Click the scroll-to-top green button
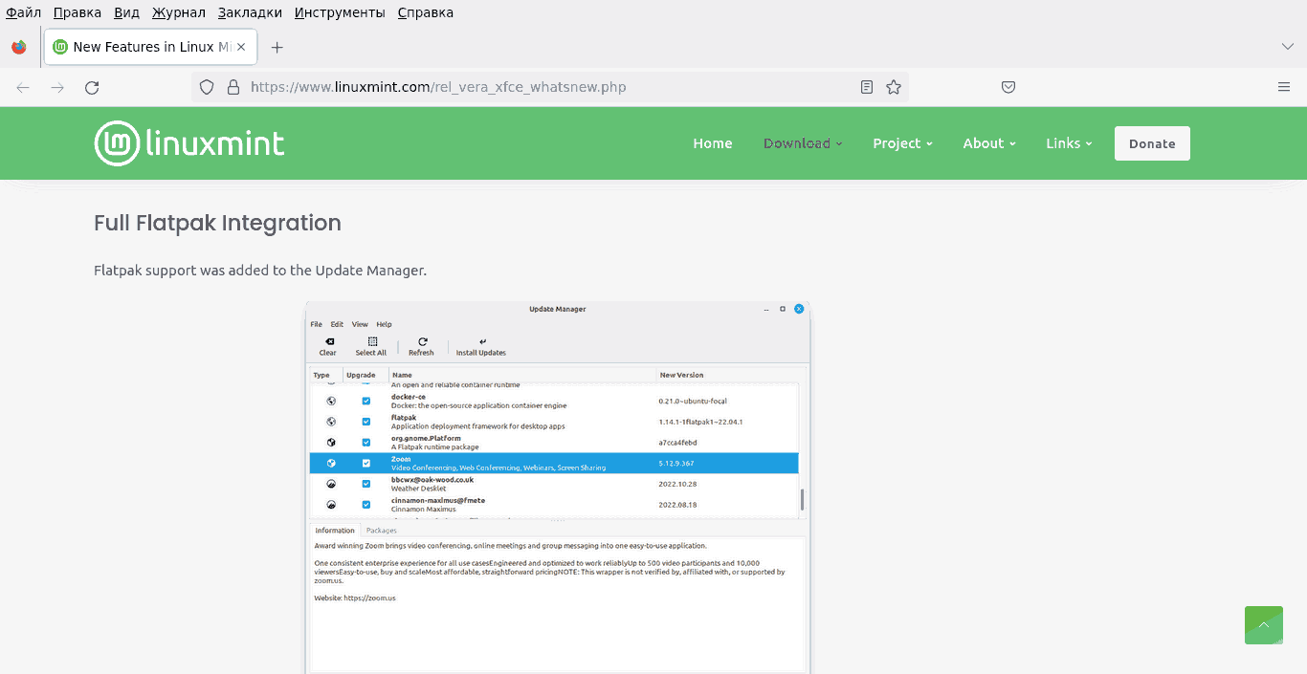Screen dimensions: 1307x674 1263,625
